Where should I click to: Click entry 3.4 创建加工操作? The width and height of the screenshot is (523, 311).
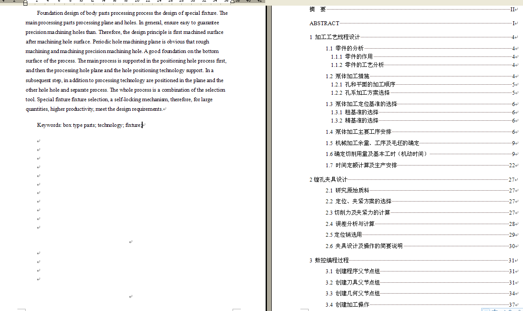tap(348, 304)
